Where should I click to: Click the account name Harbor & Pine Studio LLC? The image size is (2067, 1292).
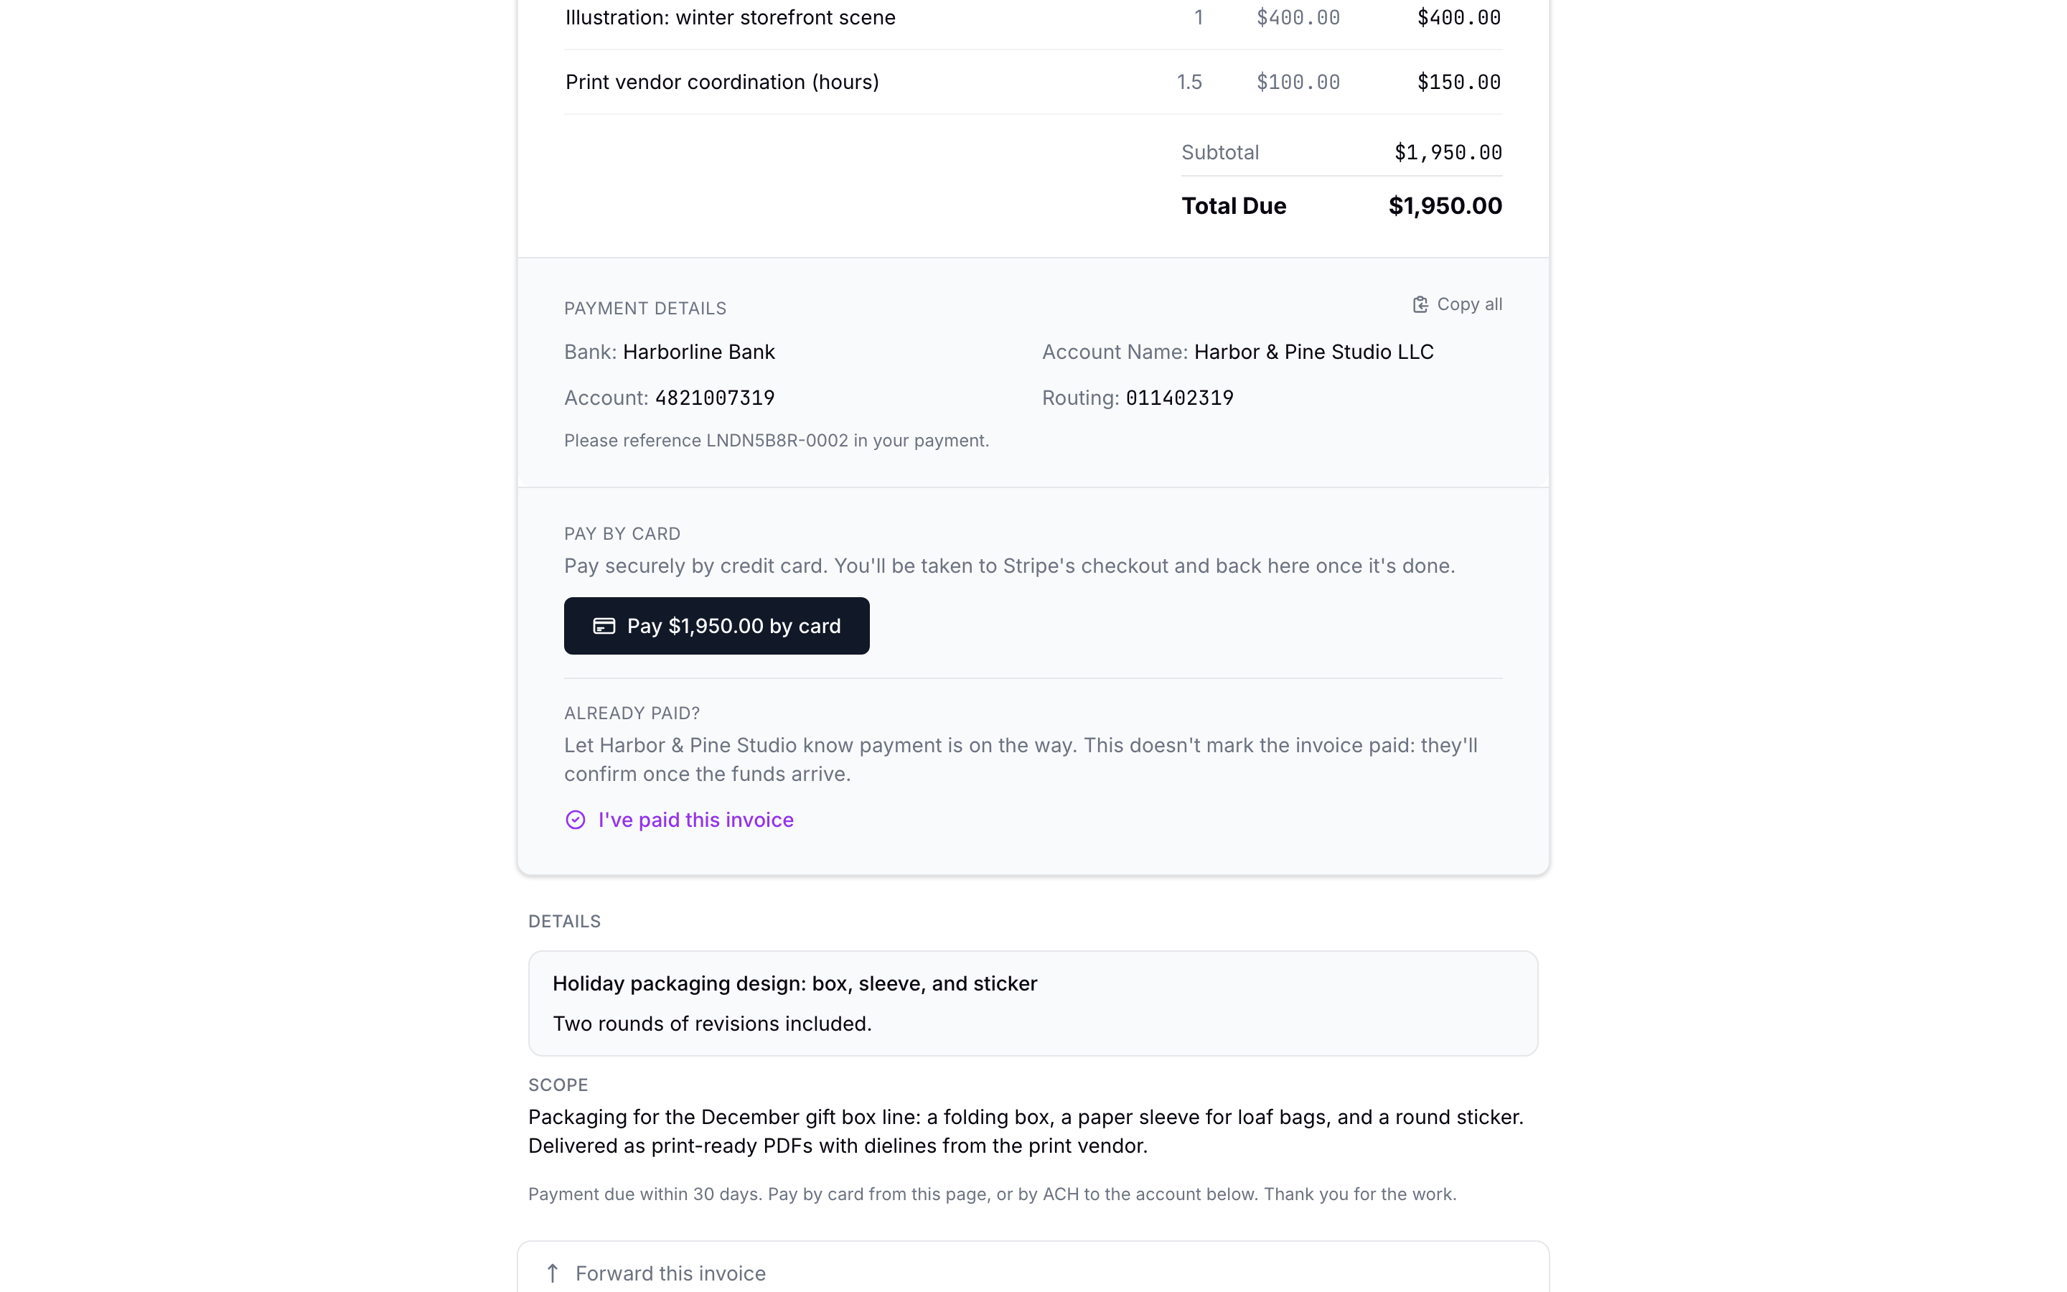[1313, 352]
